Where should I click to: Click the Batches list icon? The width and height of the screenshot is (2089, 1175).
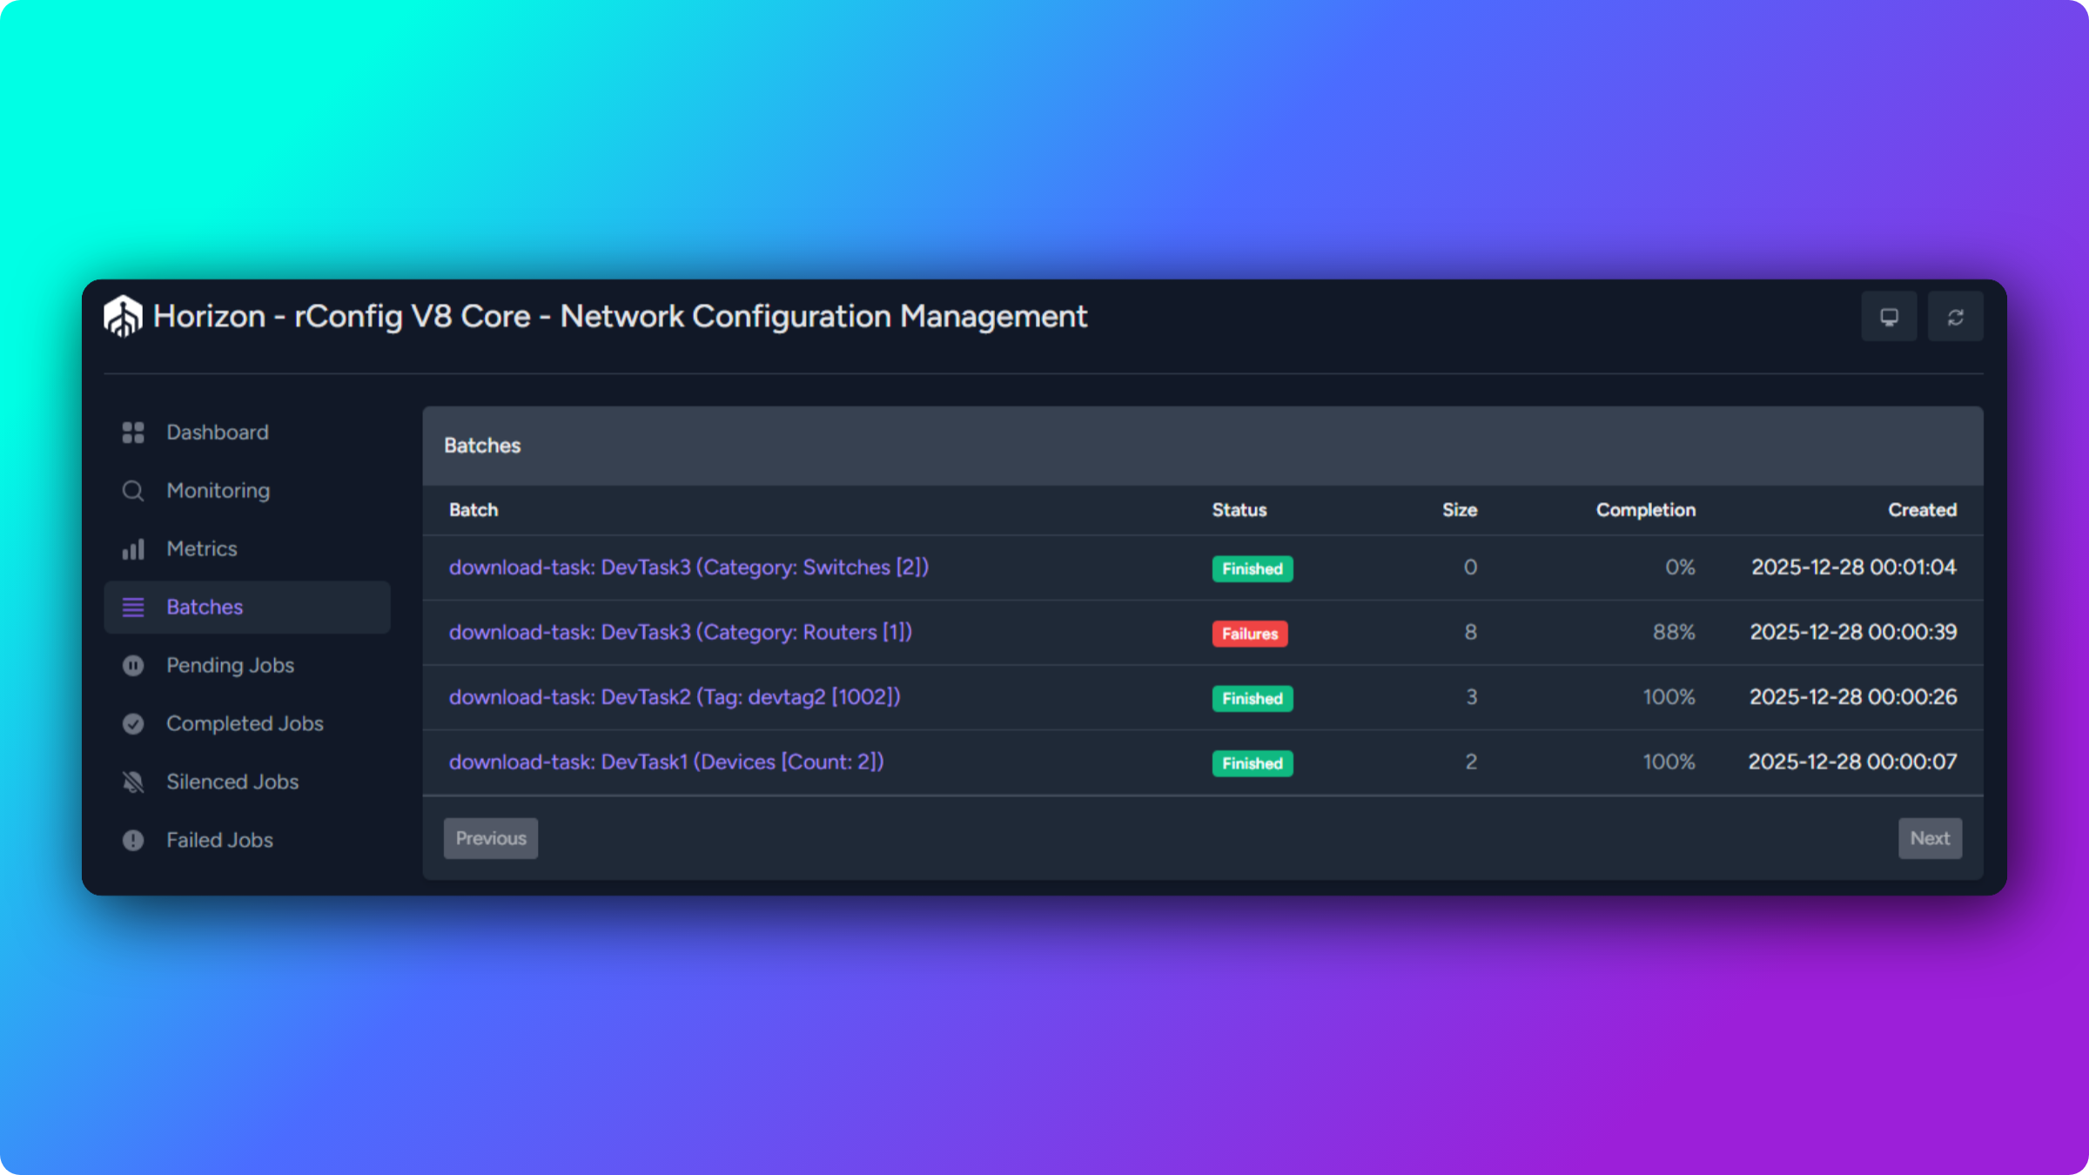point(133,608)
